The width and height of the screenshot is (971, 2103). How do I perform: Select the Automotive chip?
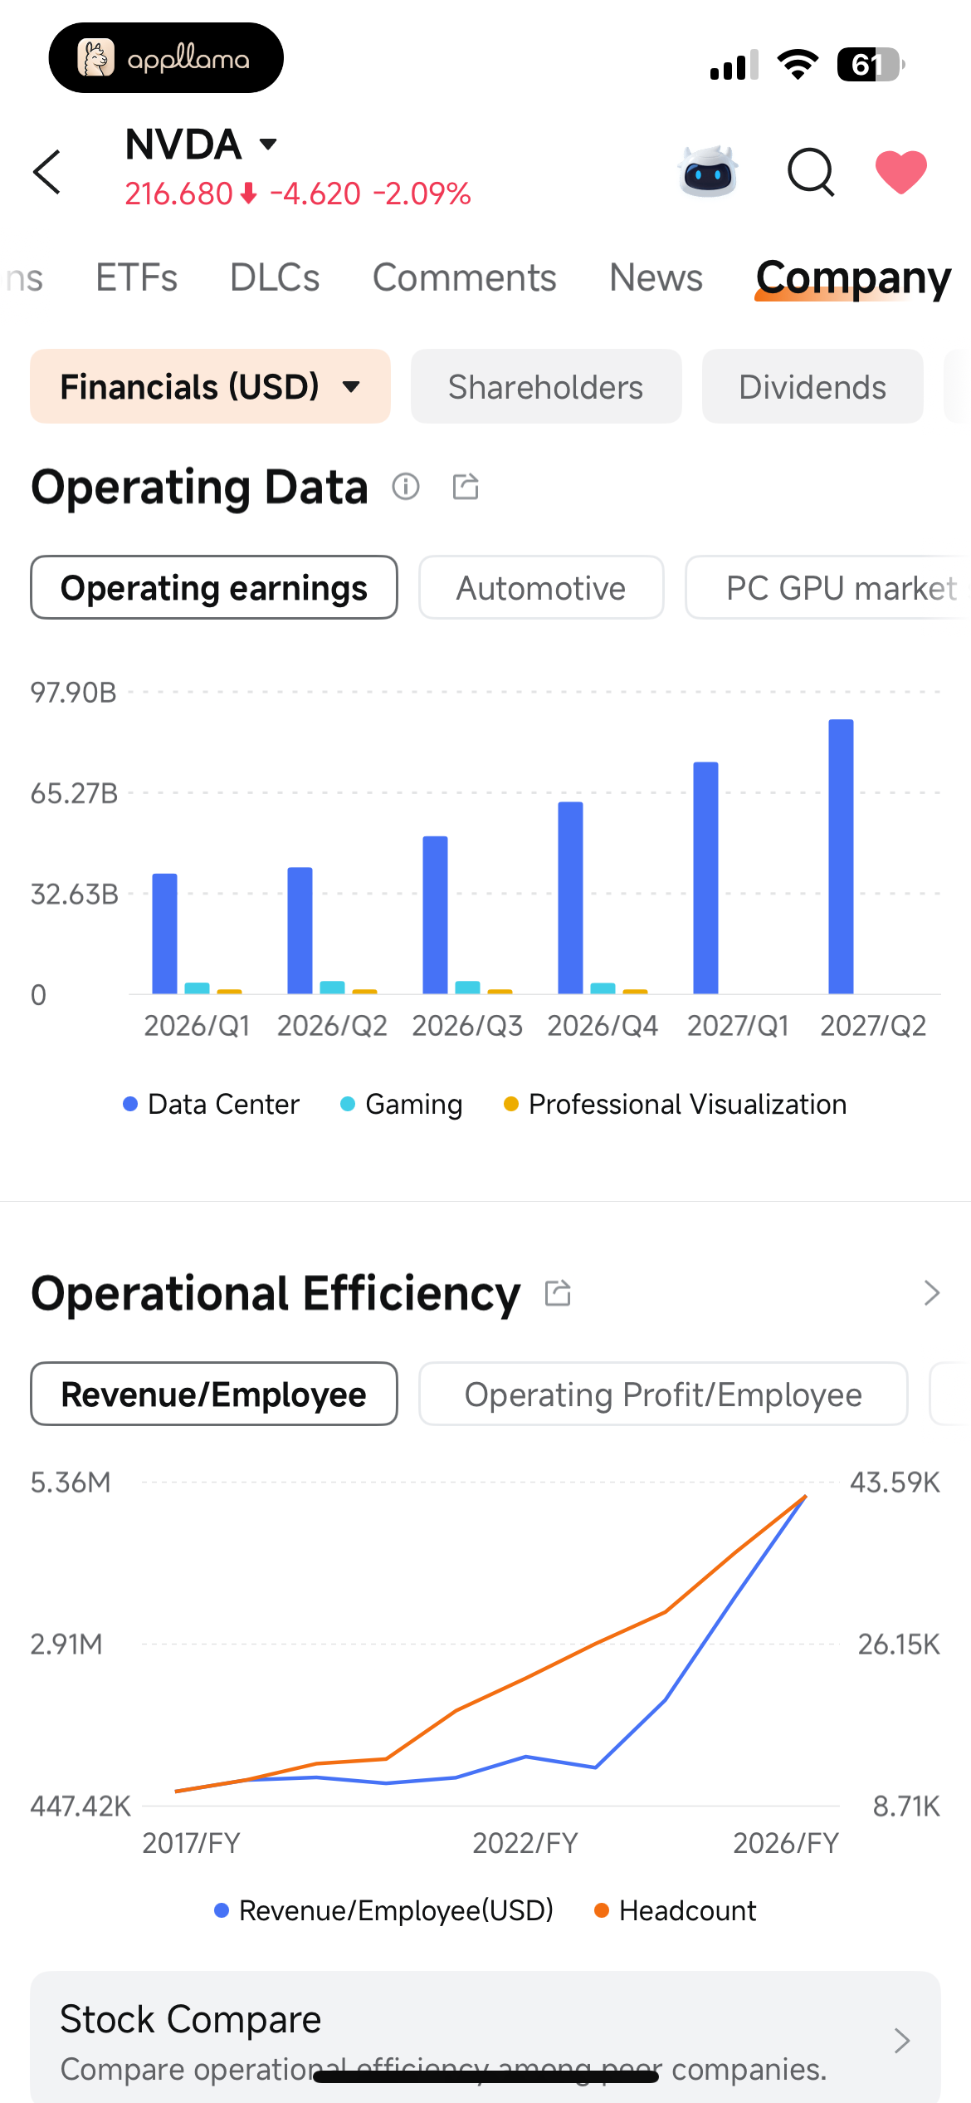tap(541, 587)
